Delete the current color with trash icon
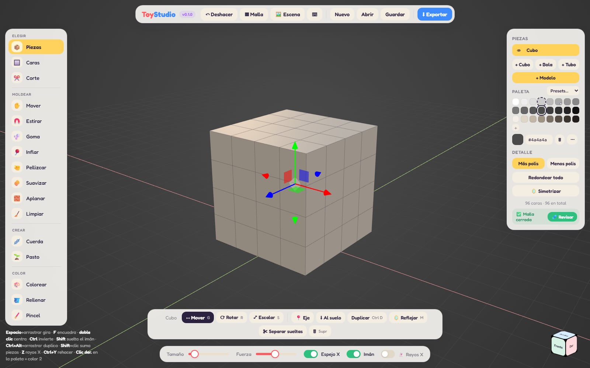The width and height of the screenshot is (590, 368). (559, 139)
